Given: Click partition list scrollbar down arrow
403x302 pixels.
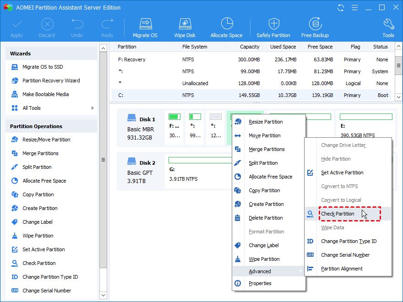Looking at the screenshot, I should tap(398, 97).
